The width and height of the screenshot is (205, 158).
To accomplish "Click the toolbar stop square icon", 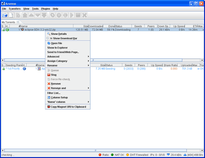I will click(78, 15).
